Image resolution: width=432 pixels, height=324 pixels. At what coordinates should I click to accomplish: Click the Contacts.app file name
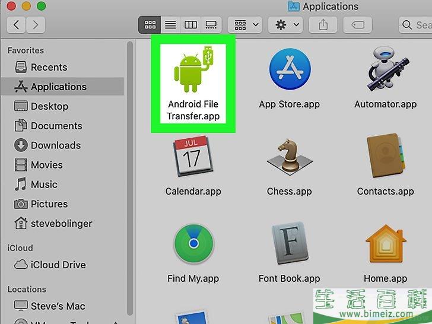[x=386, y=191]
